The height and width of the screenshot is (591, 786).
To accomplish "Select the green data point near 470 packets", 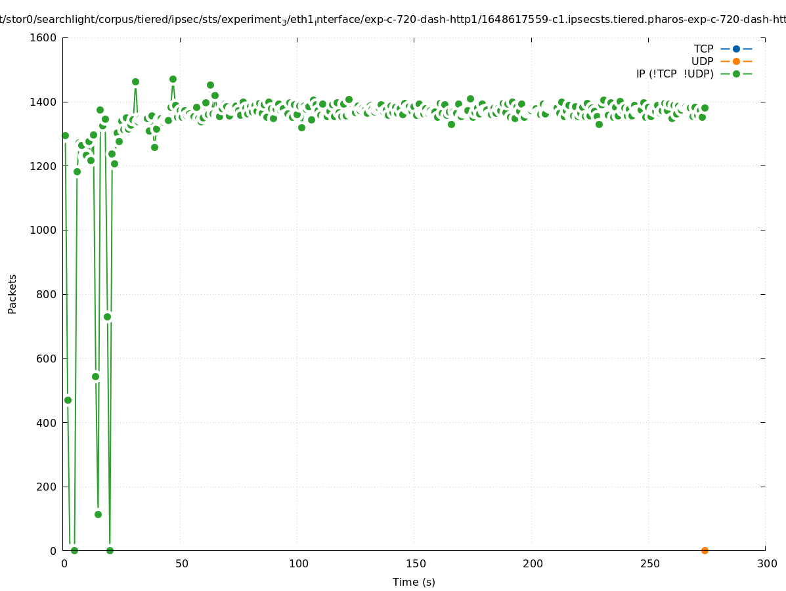I will [68, 400].
